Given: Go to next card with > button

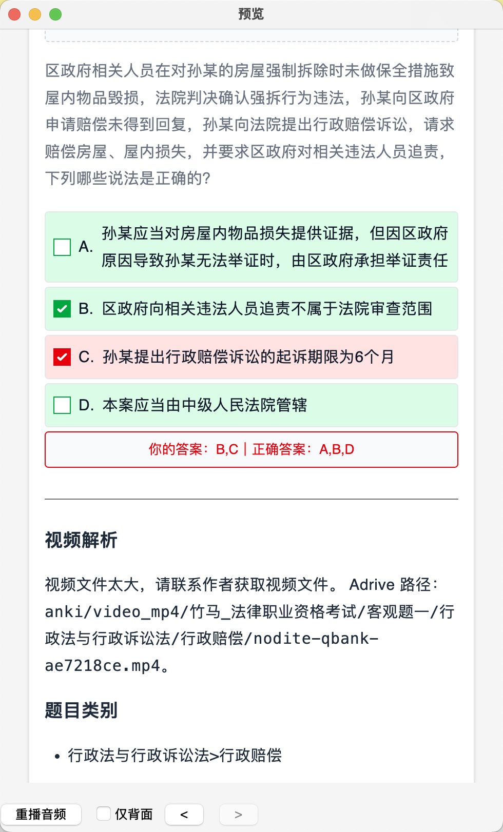Looking at the screenshot, I should [238, 815].
